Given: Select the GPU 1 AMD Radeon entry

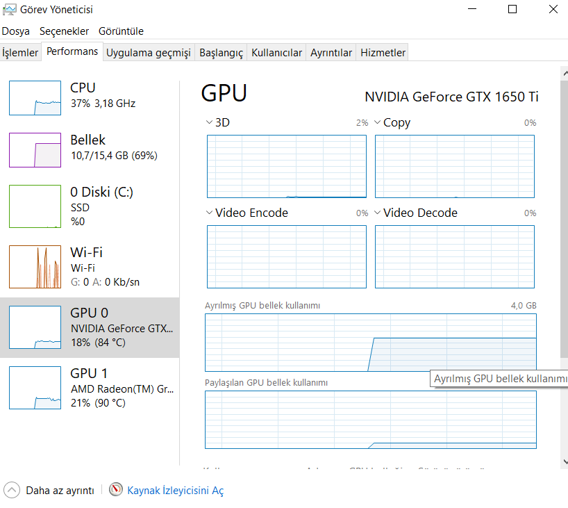Looking at the screenshot, I should pyautogui.click(x=90, y=388).
